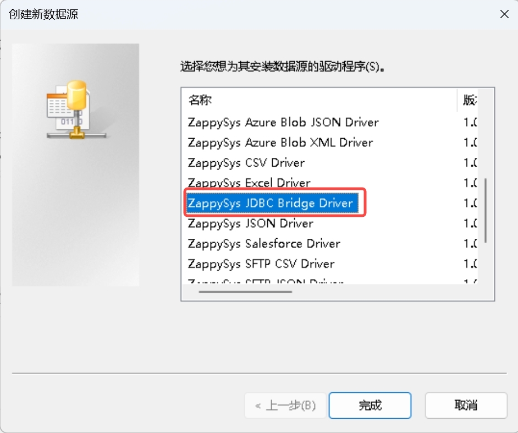Pick the ZappySys Excel Driver entry
Image resolution: width=518 pixels, height=433 pixels.
tap(249, 183)
